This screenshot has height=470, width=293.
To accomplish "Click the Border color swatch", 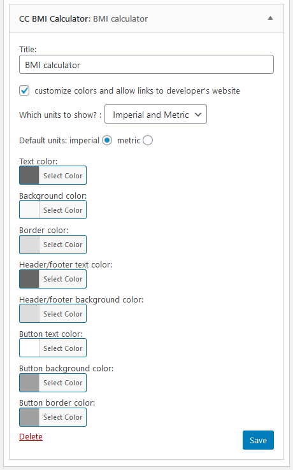I will click(29, 245).
